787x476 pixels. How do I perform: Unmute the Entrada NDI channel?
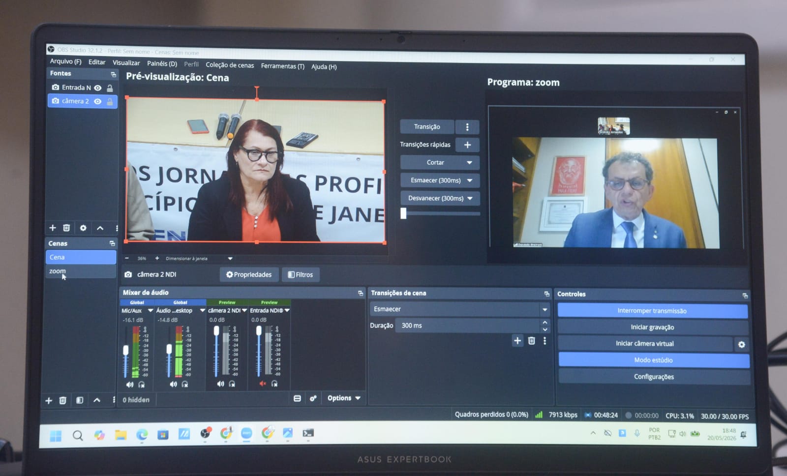click(x=263, y=384)
